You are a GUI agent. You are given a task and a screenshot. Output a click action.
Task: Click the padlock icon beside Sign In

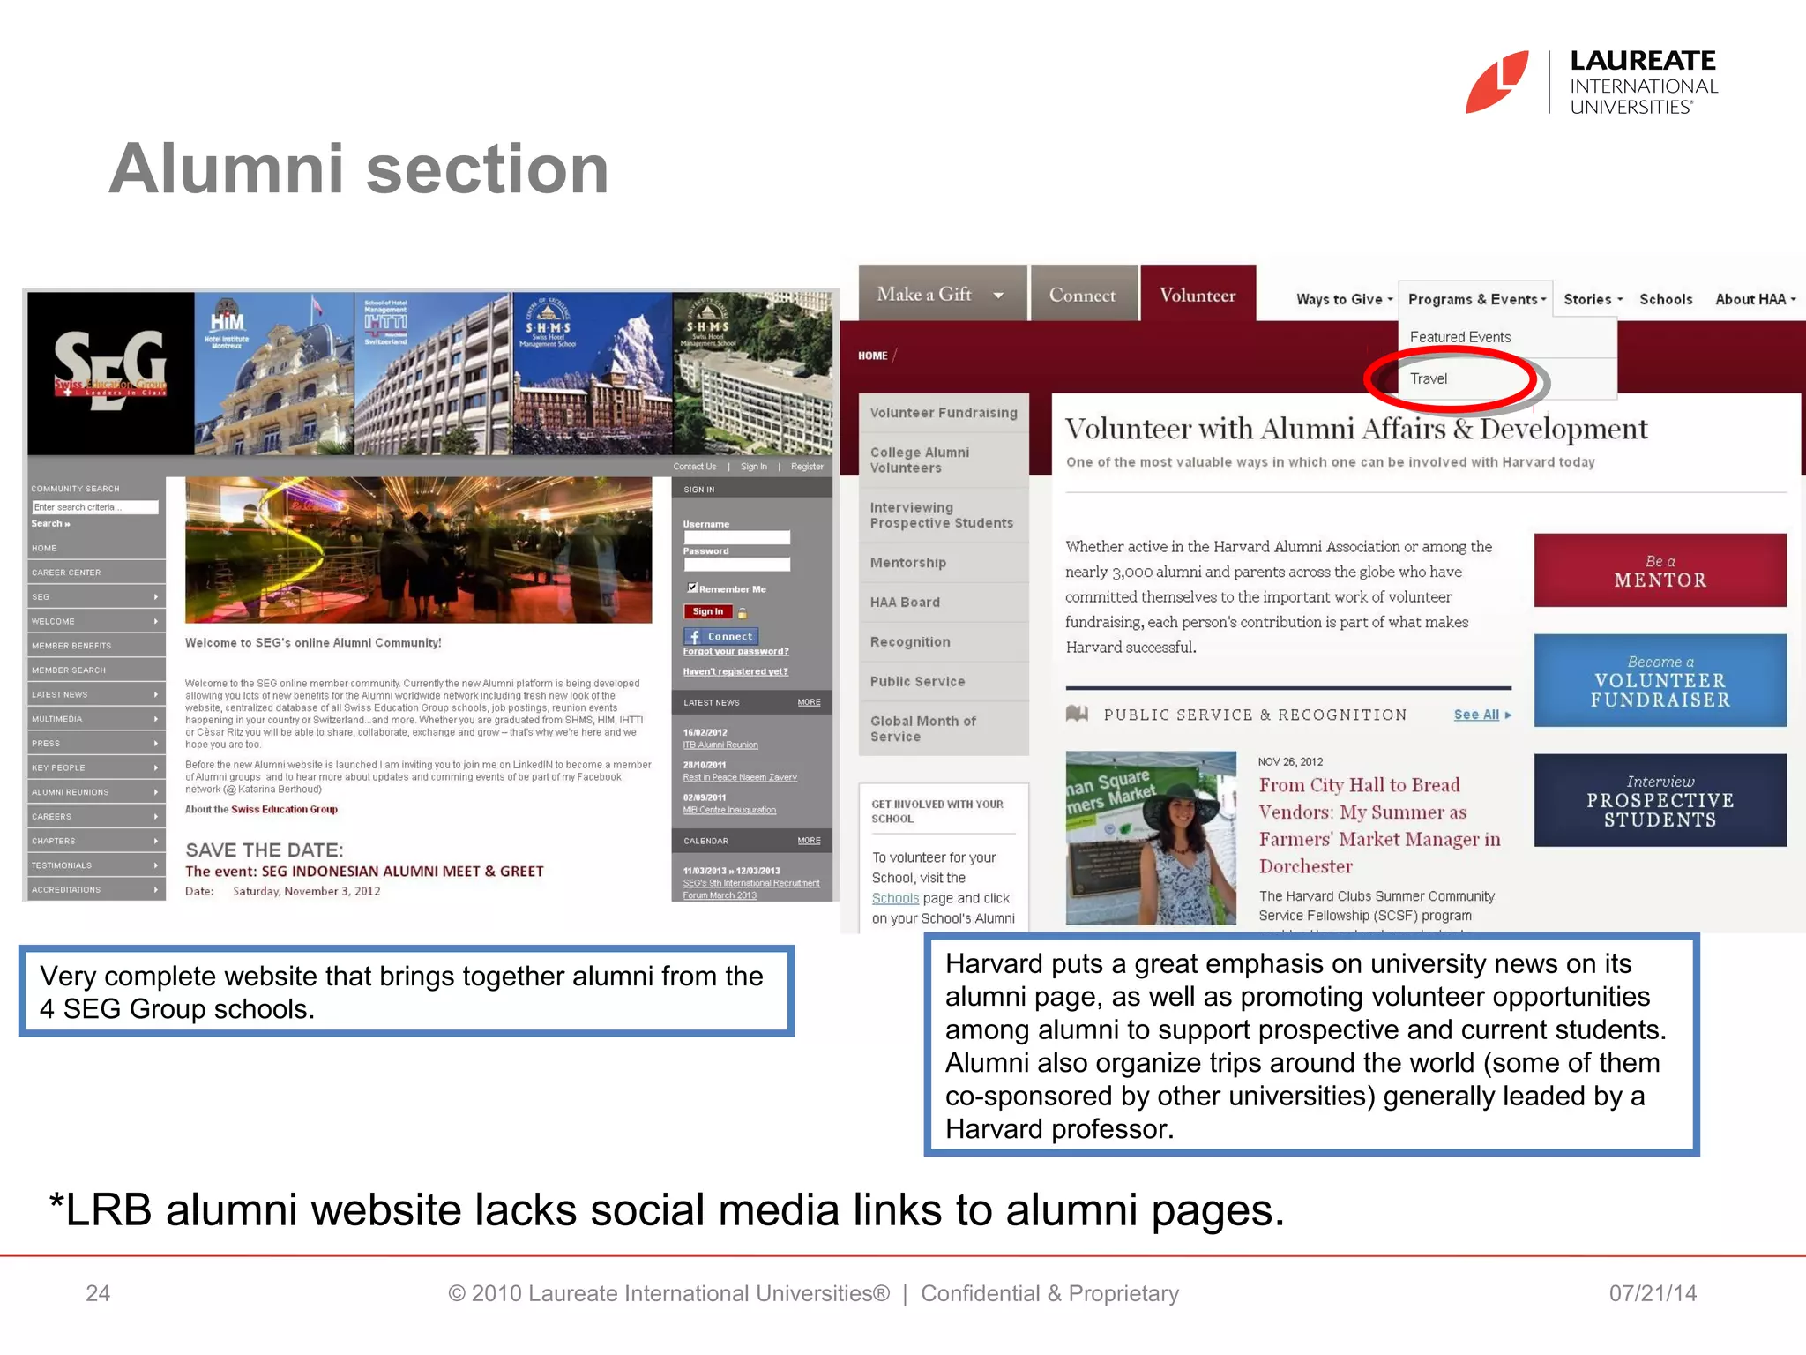(743, 612)
